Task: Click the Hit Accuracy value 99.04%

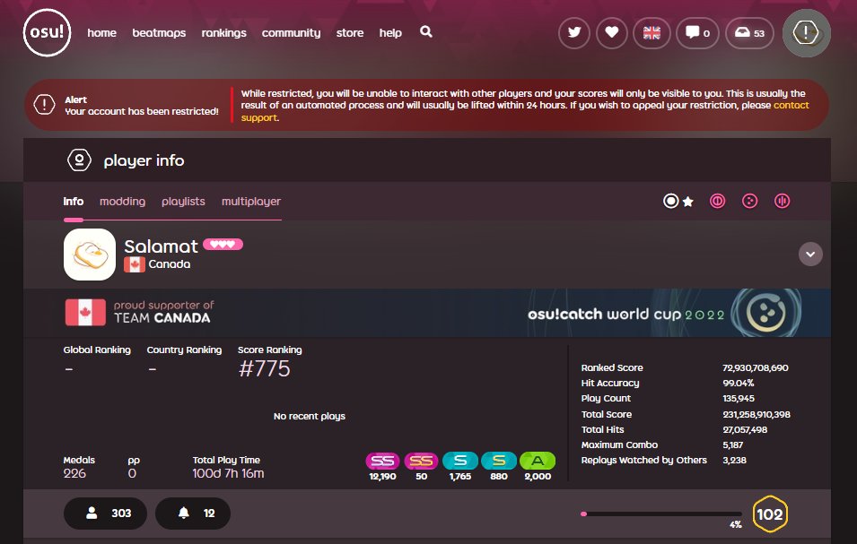Action: tap(739, 383)
